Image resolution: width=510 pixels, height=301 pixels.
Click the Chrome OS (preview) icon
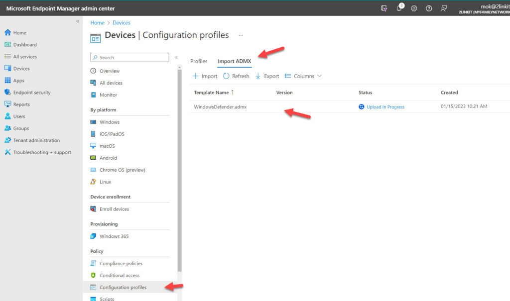point(93,170)
